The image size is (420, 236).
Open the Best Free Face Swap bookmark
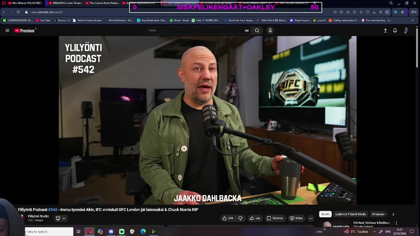tap(239, 20)
